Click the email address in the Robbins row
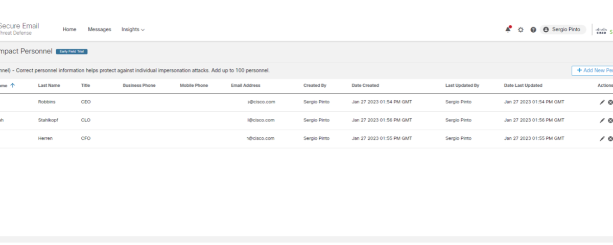The image size is (613, 245). (x=262, y=102)
